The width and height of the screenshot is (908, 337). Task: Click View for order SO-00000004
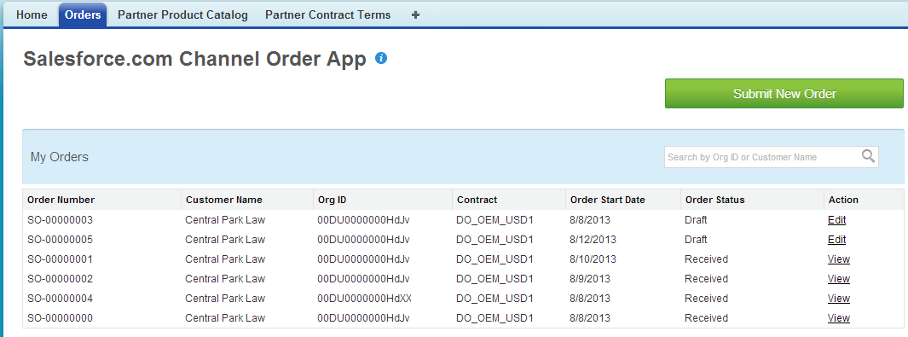(838, 299)
